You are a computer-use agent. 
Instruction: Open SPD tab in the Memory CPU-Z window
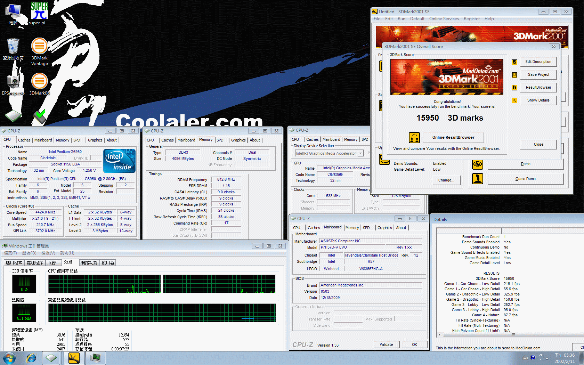click(220, 140)
